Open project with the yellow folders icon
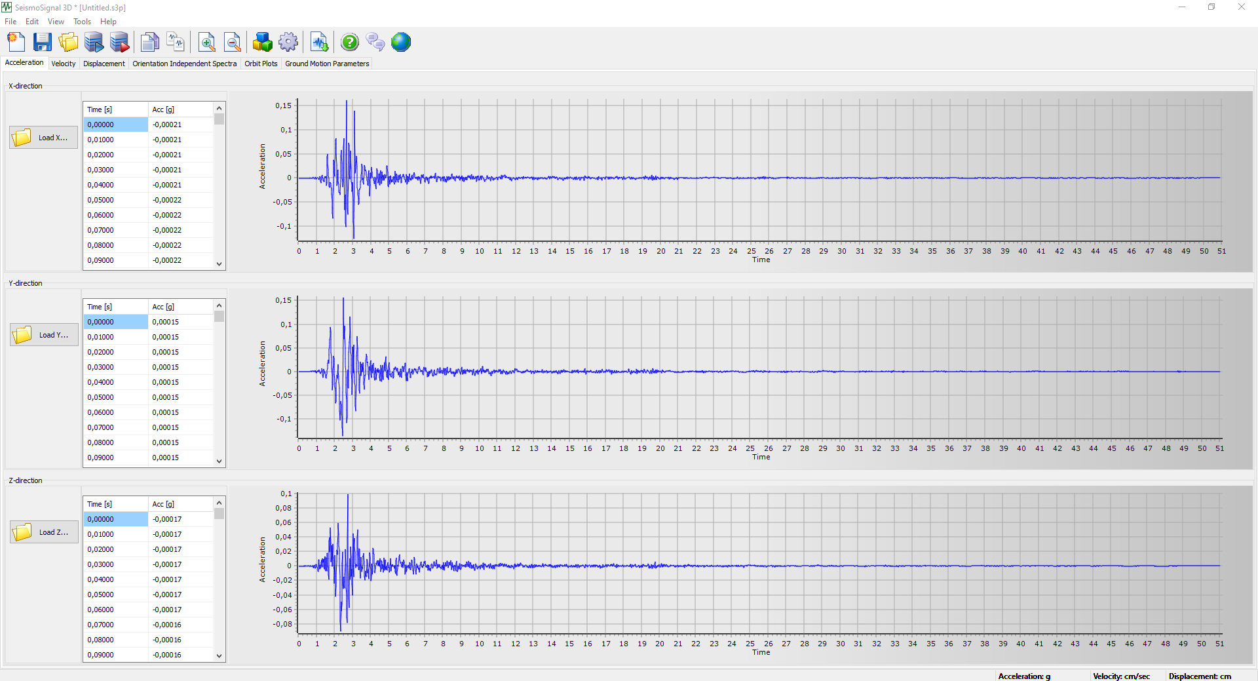1258x681 pixels. click(x=68, y=43)
